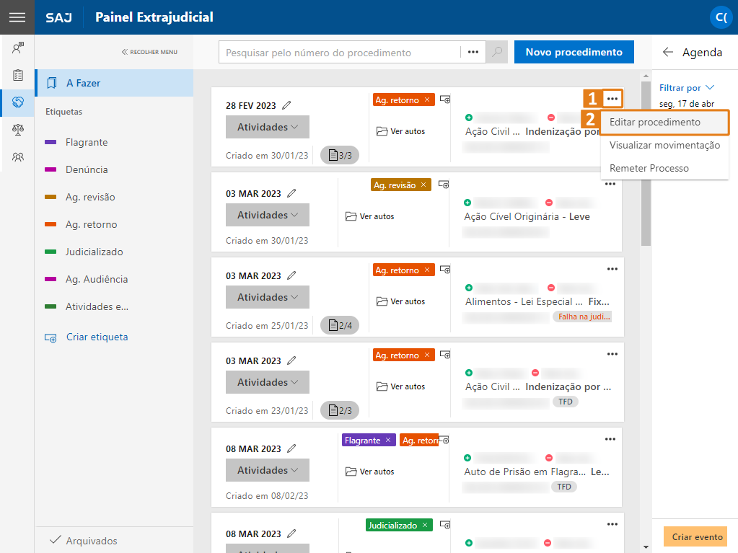Screen dimensions: 738x553
Task: Click the Criar evento button
Action: (x=697, y=536)
